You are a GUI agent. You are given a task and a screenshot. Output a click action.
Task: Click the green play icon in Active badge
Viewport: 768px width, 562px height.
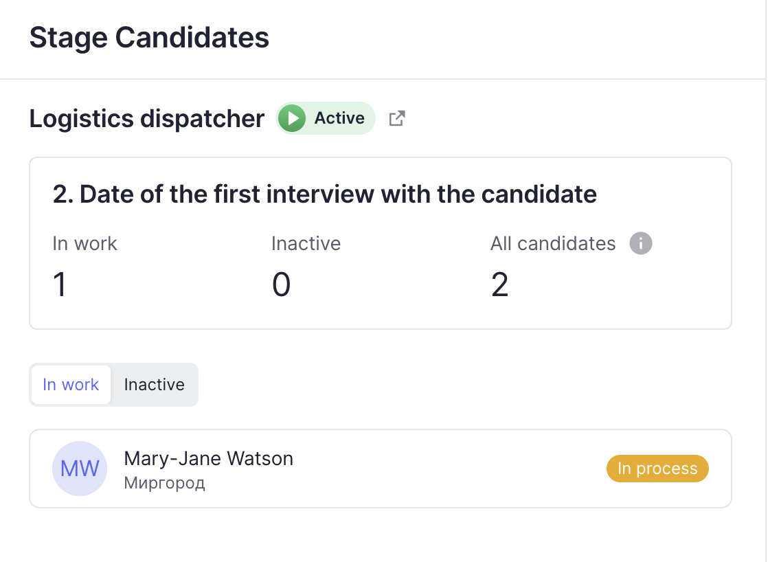[292, 118]
